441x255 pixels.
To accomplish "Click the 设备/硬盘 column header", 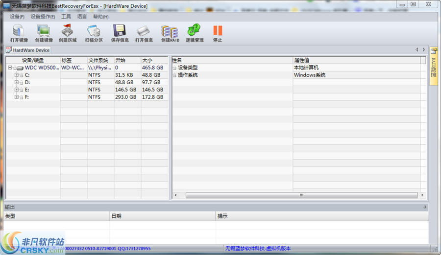I will 33,60.
